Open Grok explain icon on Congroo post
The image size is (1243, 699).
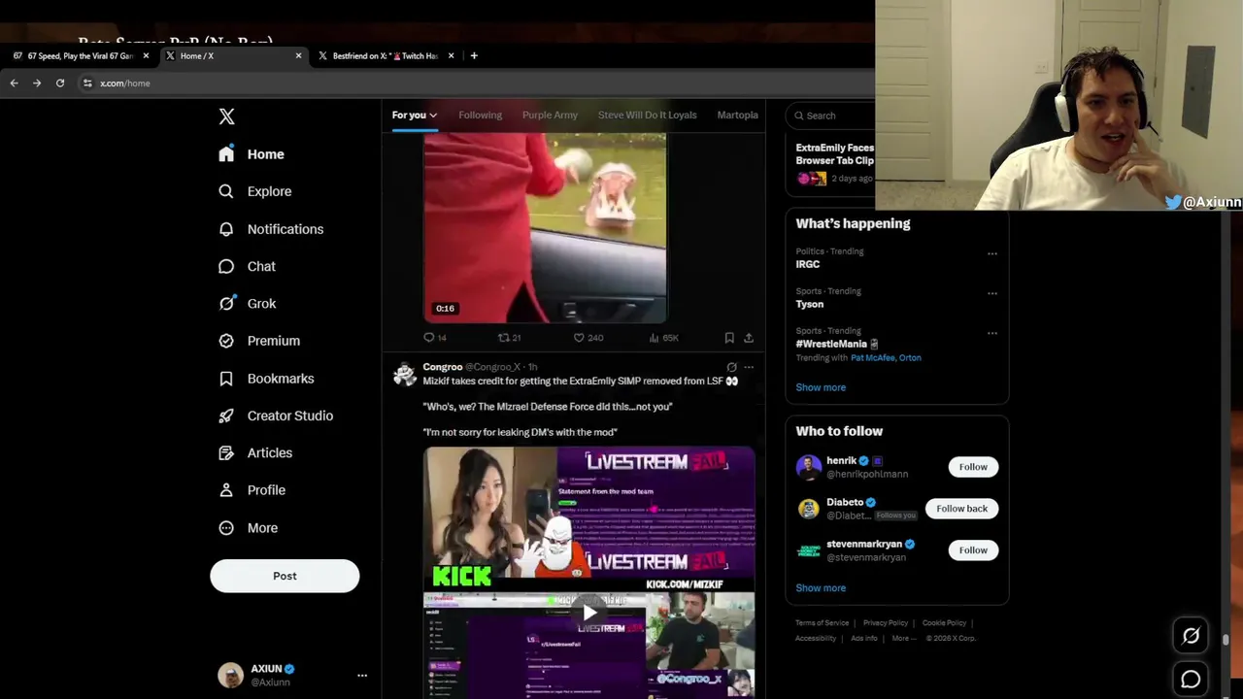pos(731,367)
